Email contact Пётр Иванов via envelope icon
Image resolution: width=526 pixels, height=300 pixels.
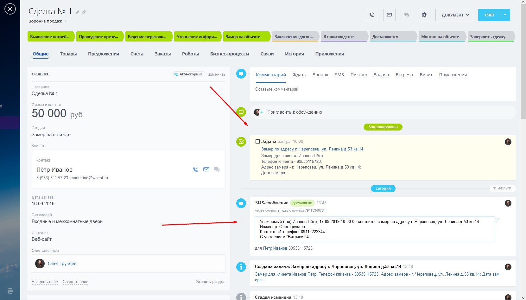pos(206,169)
